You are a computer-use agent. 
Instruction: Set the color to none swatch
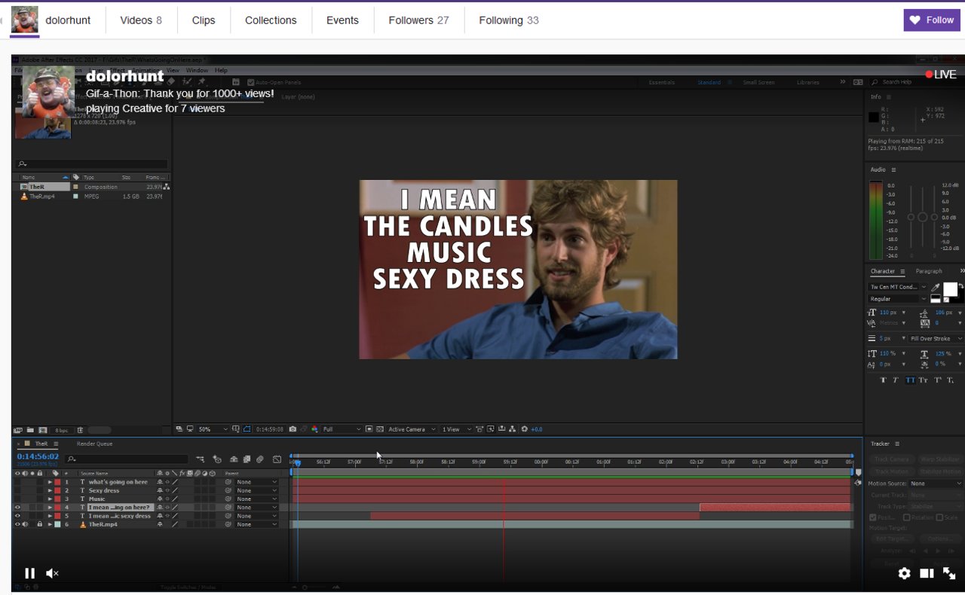click(946, 300)
